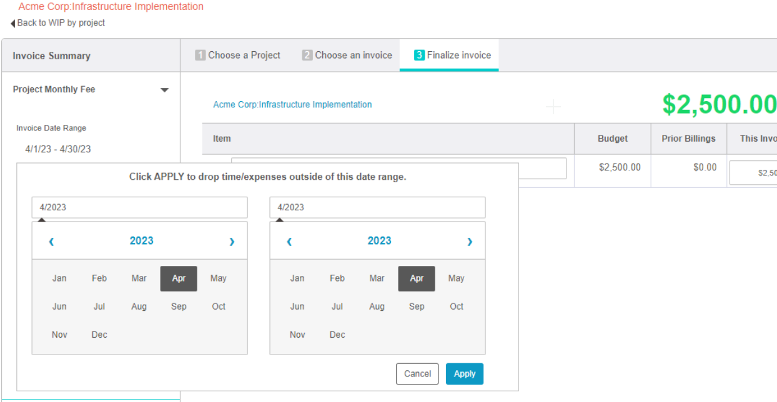Open the Choose a Project step tab
Image resolution: width=777 pixels, height=402 pixels.
(x=238, y=55)
